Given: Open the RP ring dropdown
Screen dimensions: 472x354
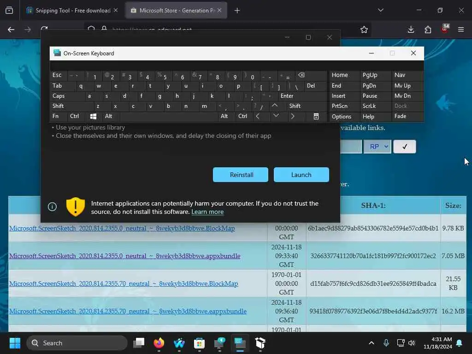Looking at the screenshot, I should tap(377, 147).
